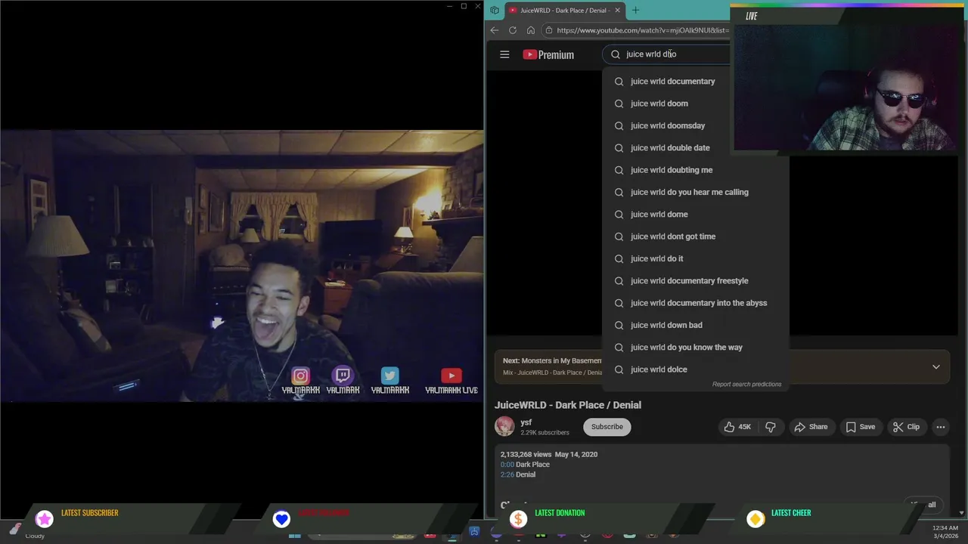
Task: Click the YouTube VALMARKK LIVE icon
Action: [451, 376]
